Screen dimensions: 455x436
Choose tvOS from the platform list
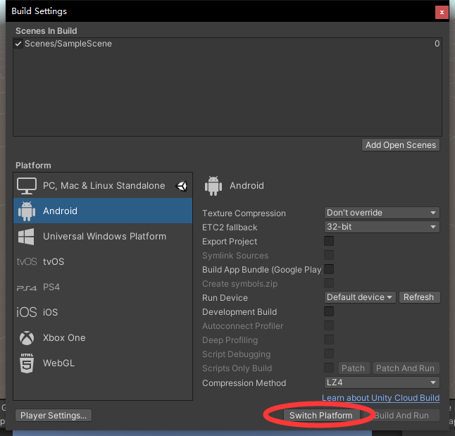point(103,261)
